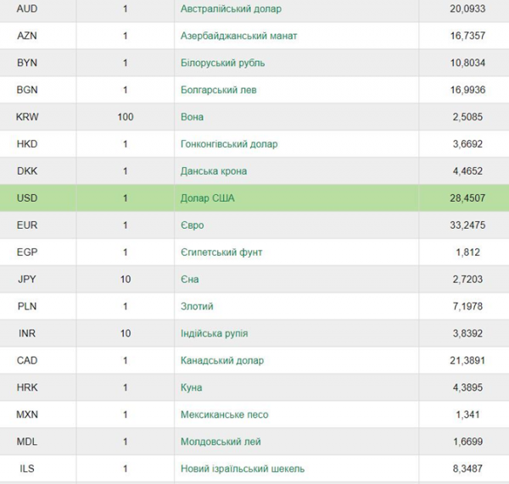Open the Молдовський лей link

[221, 442]
